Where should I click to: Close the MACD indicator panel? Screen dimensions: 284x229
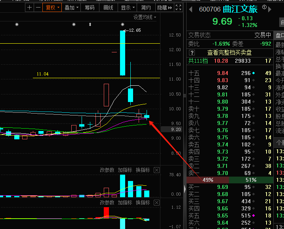click(156, 203)
